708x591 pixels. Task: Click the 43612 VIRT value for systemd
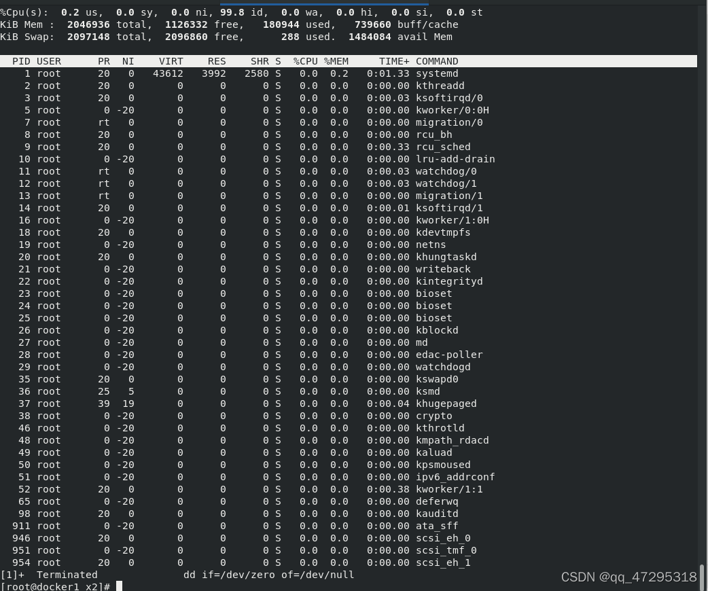point(168,73)
